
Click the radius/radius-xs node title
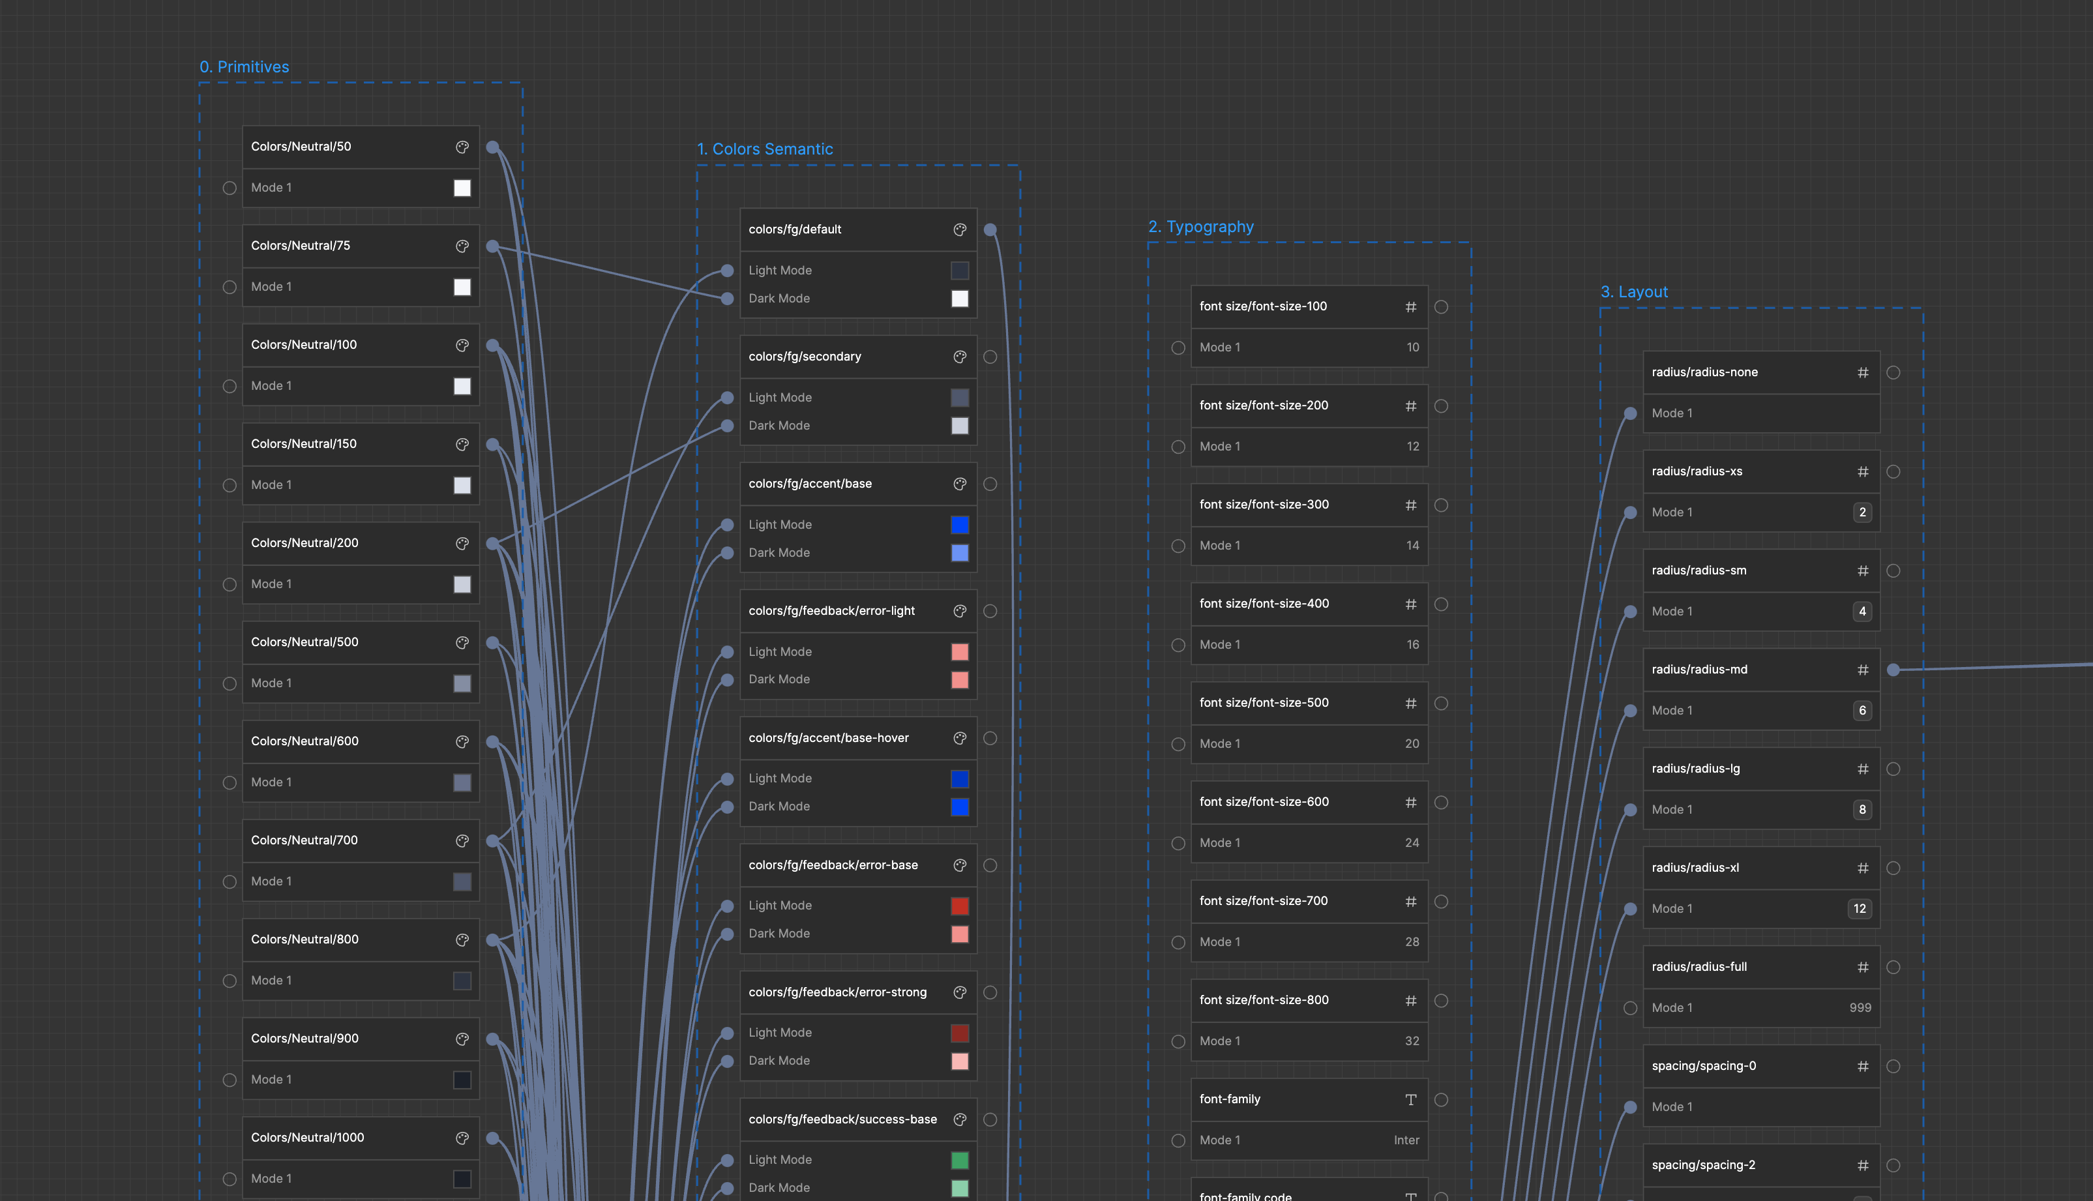coord(1697,472)
